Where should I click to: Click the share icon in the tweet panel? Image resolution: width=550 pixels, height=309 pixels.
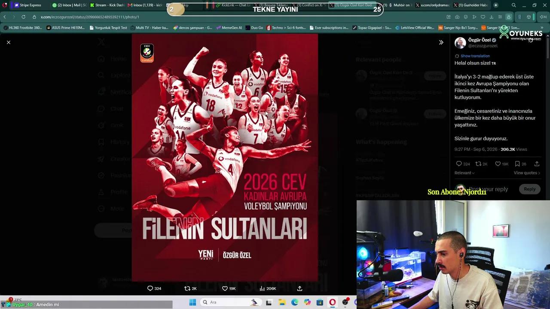pos(537,164)
